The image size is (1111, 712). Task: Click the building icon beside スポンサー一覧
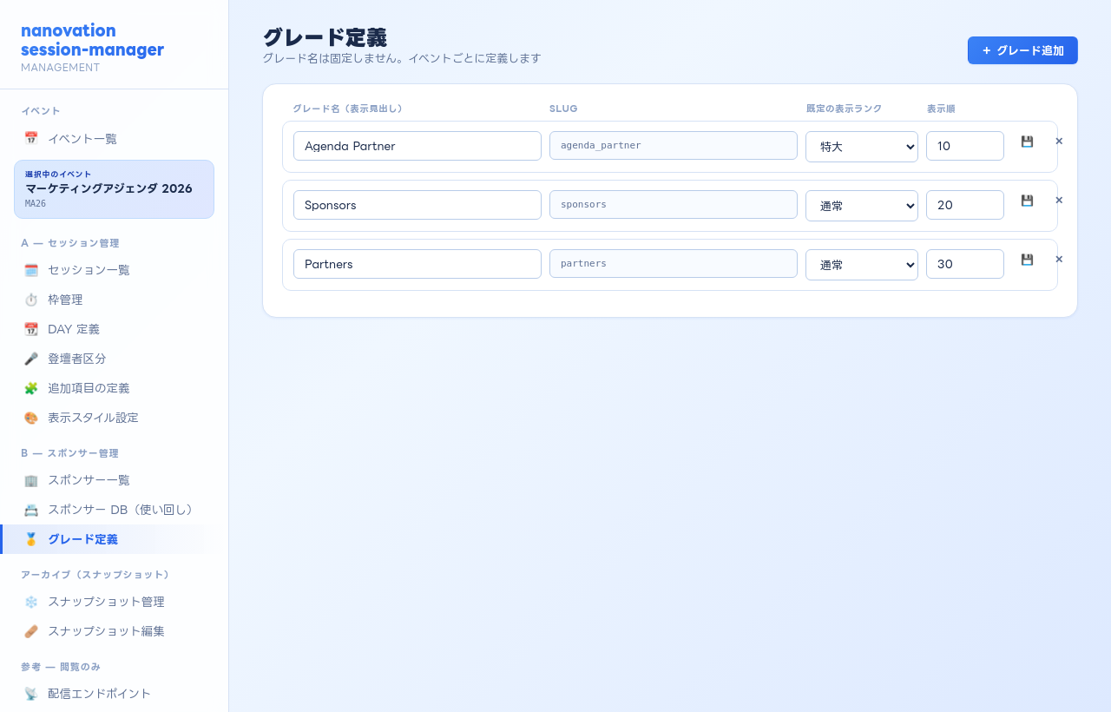(31, 480)
